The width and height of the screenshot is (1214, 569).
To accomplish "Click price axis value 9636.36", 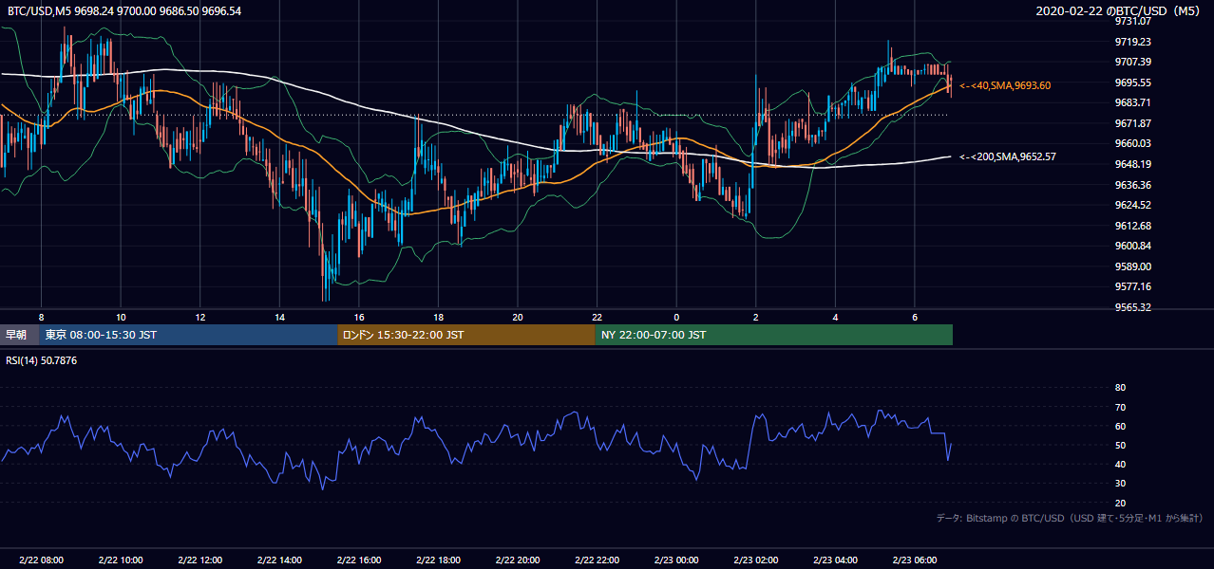I will coord(1133,185).
